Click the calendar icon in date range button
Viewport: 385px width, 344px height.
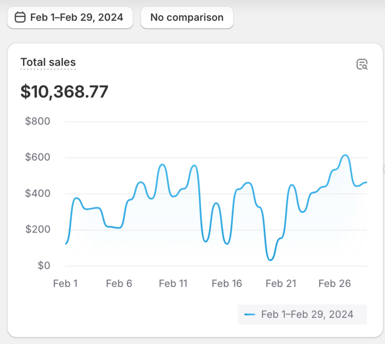click(20, 18)
